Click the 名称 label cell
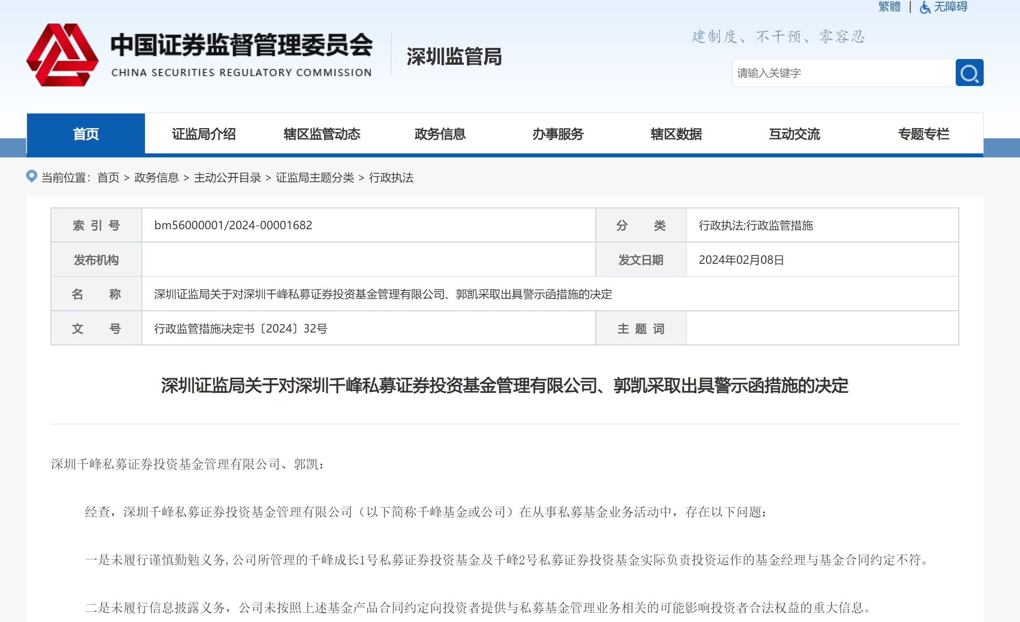Screen dimensions: 1020x622 click(x=96, y=294)
